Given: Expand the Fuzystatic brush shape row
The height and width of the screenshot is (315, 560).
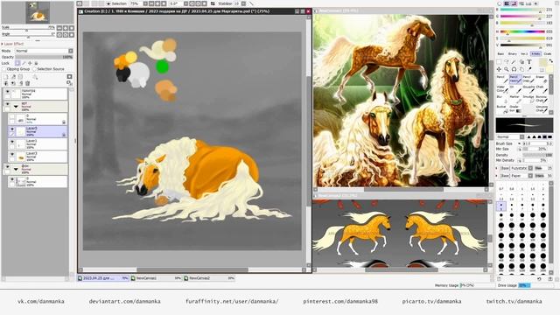Looking at the screenshot, I should tap(497, 168).
